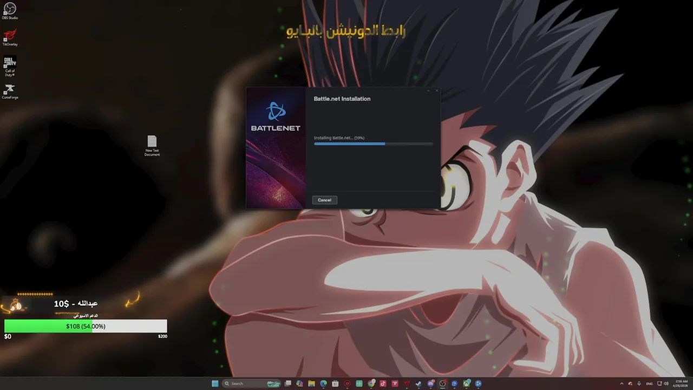Open Microsoft Edge from the taskbar
Image resolution: width=693 pixels, height=390 pixels.
click(323, 383)
